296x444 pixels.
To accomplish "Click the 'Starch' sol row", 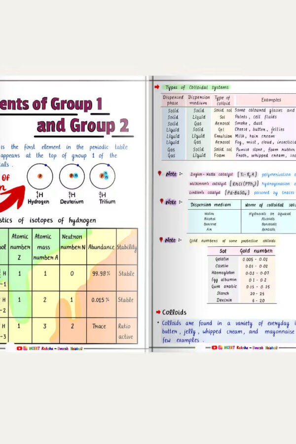I will point(222,294).
